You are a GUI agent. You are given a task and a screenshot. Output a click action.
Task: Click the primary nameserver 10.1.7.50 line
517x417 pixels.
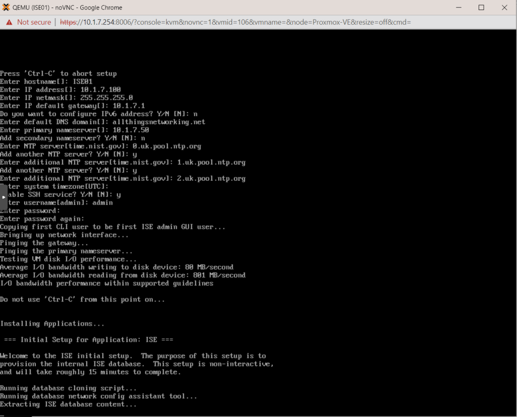pos(75,130)
